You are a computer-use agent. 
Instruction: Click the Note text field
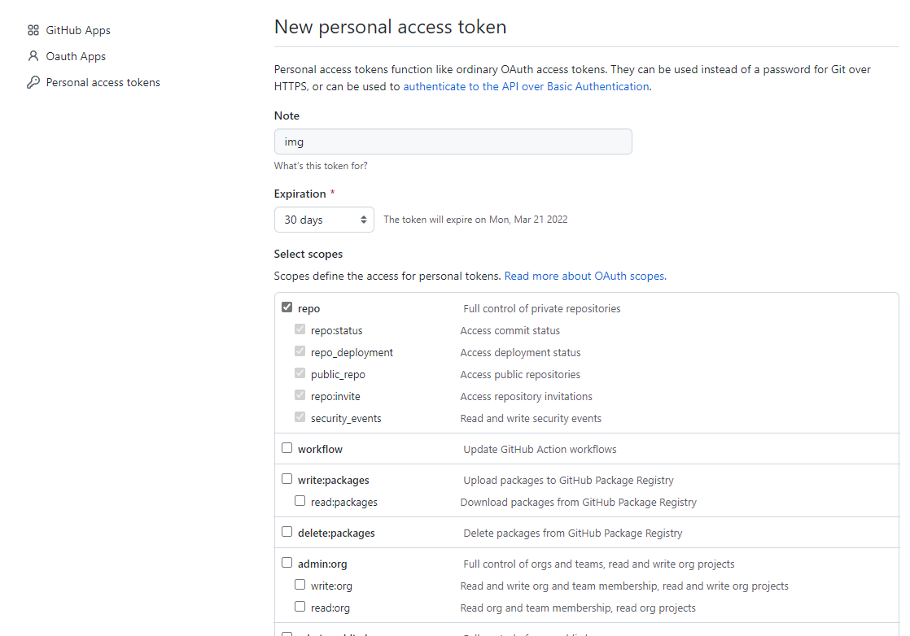[x=453, y=142]
